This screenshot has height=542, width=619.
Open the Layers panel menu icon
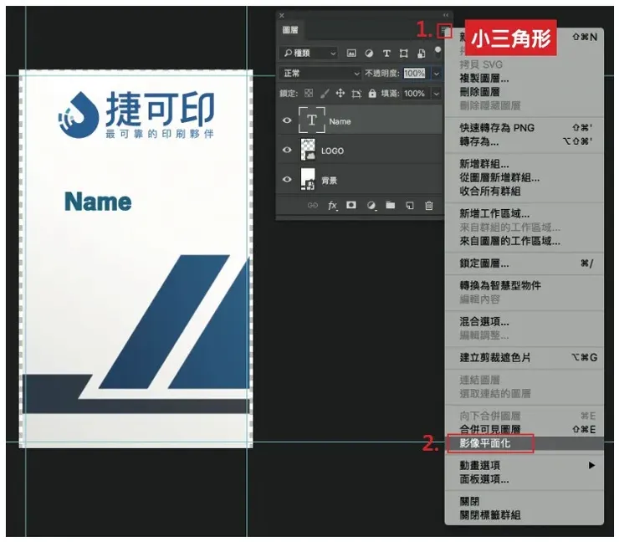click(x=445, y=31)
